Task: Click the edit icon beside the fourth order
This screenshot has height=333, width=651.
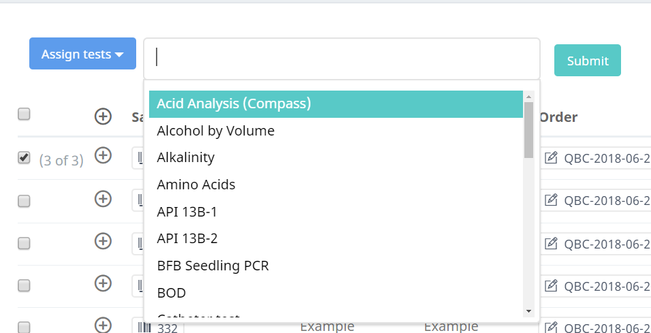Action: [x=552, y=286]
